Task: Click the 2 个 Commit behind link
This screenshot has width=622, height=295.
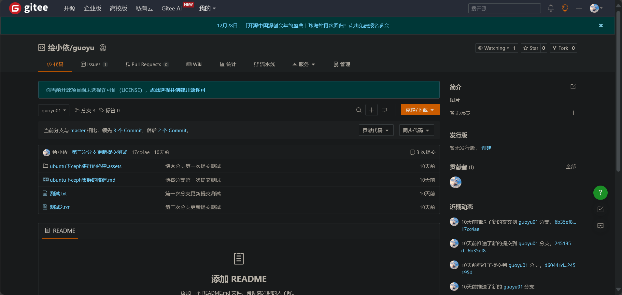Action: [172, 130]
